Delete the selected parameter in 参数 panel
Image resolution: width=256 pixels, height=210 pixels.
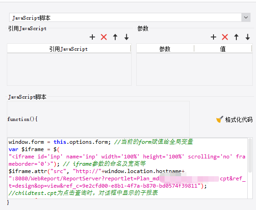tap(225, 37)
